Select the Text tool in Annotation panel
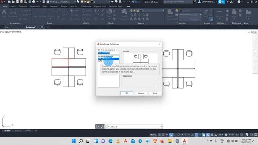The height and width of the screenshot is (145, 258). pos(4,13)
